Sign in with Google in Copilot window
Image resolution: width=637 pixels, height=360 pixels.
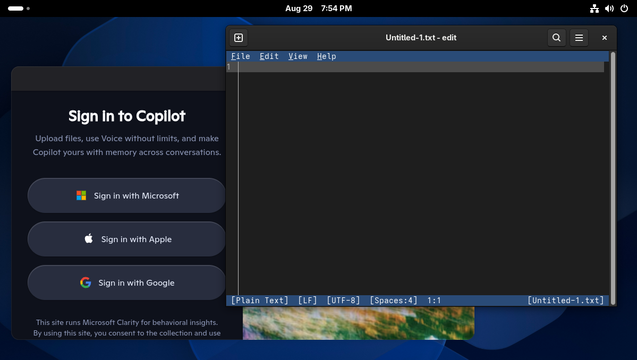[126, 282]
